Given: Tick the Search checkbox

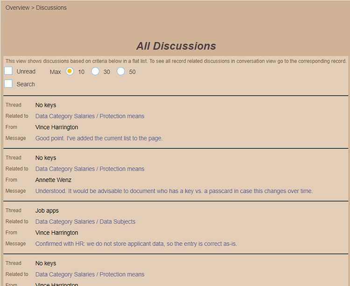Looking at the screenshot, I should click(8, 84).
